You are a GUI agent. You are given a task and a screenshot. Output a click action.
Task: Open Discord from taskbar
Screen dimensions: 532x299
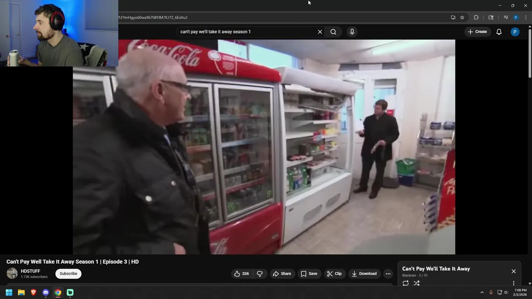click(46, 292)
